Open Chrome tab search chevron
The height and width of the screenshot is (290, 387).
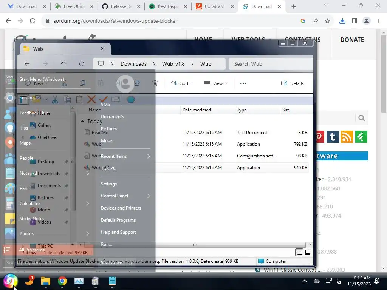tap(326, 5)
